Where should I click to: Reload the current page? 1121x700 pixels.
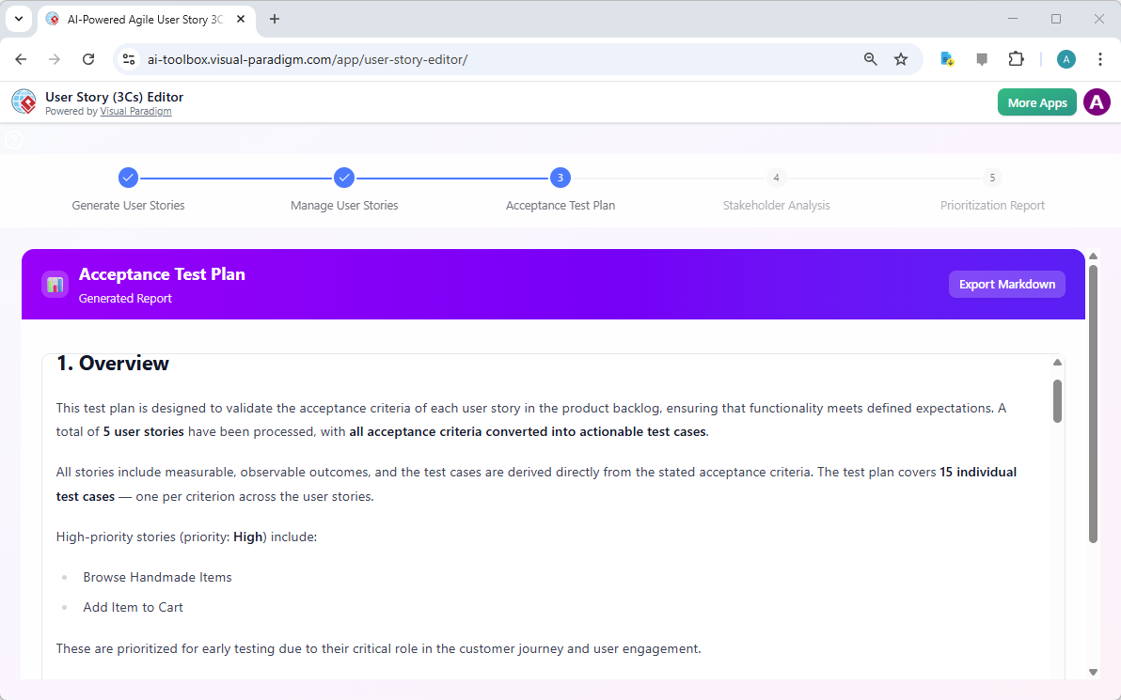pos(88,58)
